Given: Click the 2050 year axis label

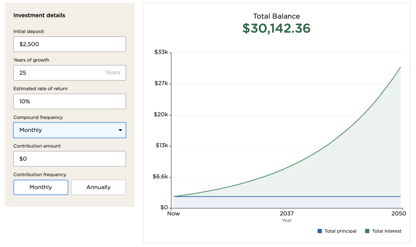Looking at the screenshot, I should click(x=399, y=214).
